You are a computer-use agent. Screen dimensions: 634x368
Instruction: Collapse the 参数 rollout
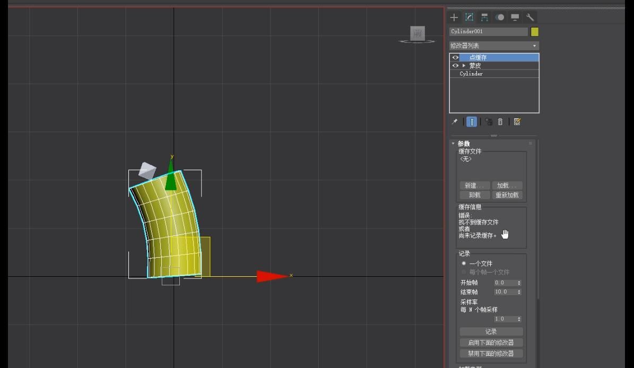(453, 143)
